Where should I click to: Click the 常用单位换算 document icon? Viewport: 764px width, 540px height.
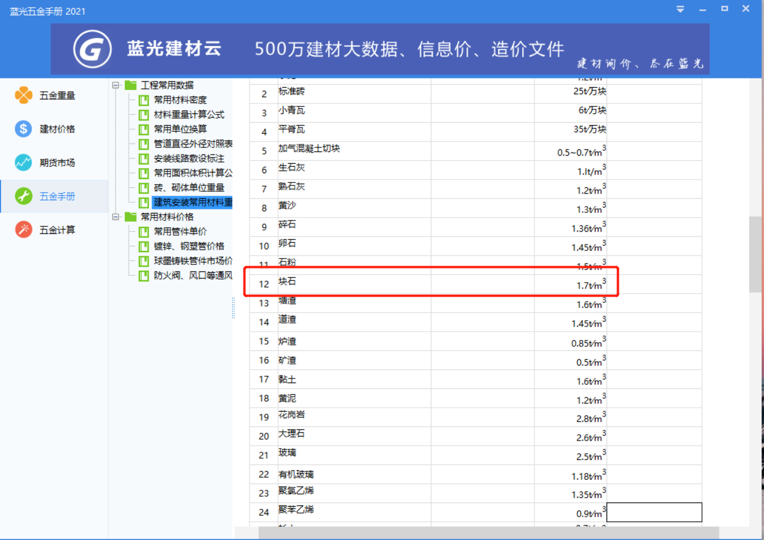click(x=143, y=129)
